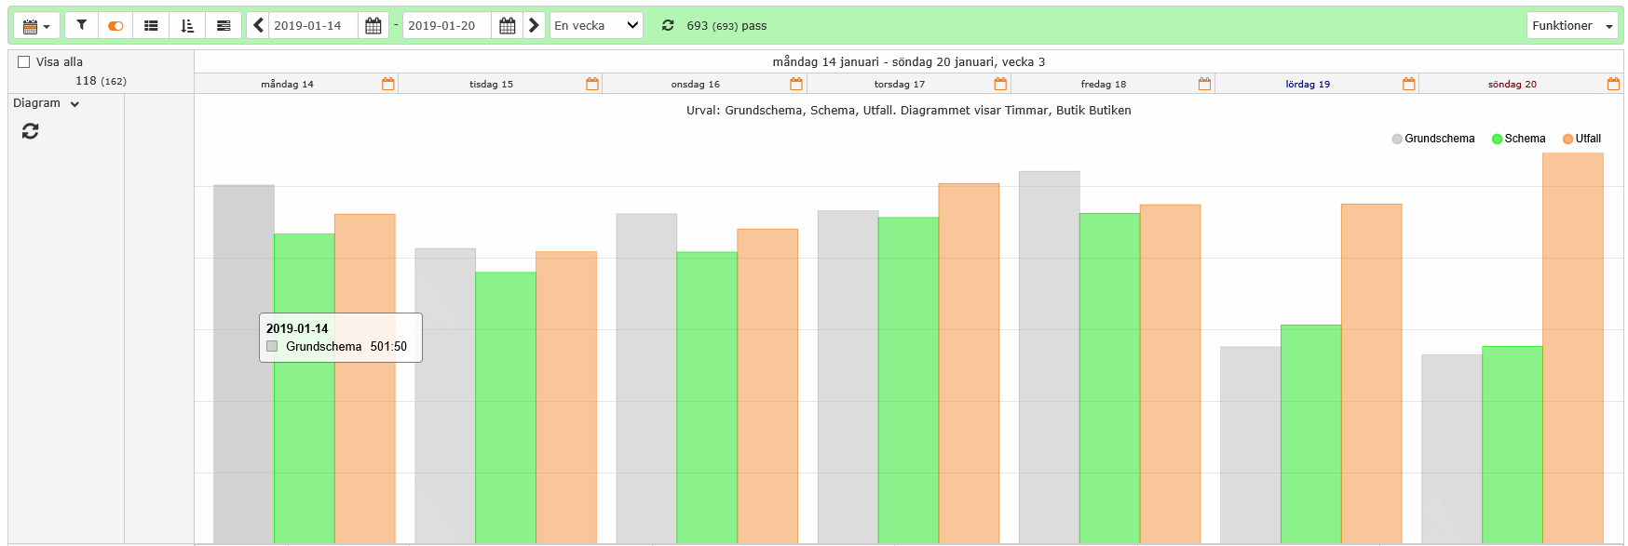Open the calendar view dropdown

coord(36,25)
